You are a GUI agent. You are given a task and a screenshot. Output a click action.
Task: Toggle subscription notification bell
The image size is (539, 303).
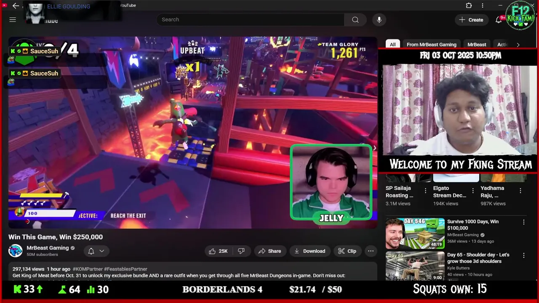(x=91, y=251)
